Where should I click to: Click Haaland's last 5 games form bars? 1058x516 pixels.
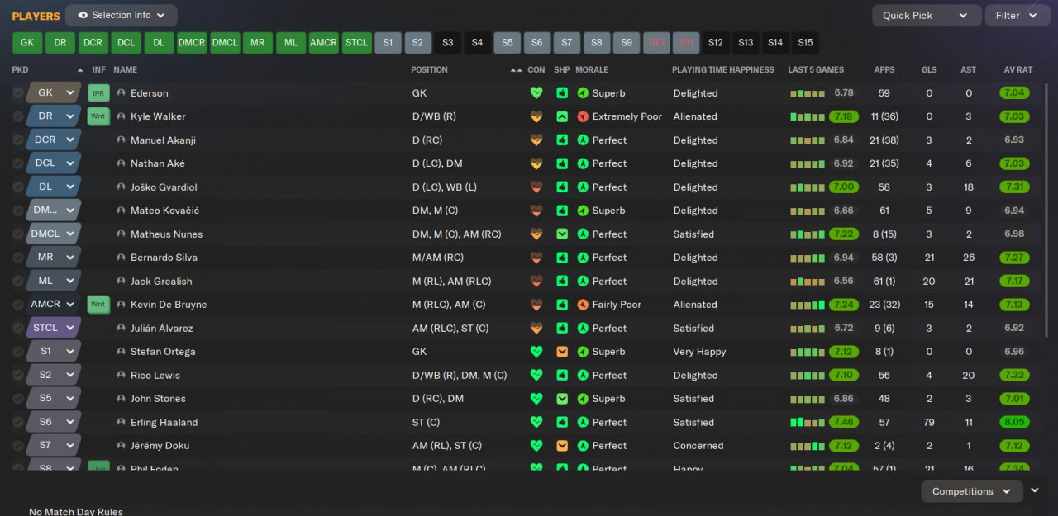(808, 422)
